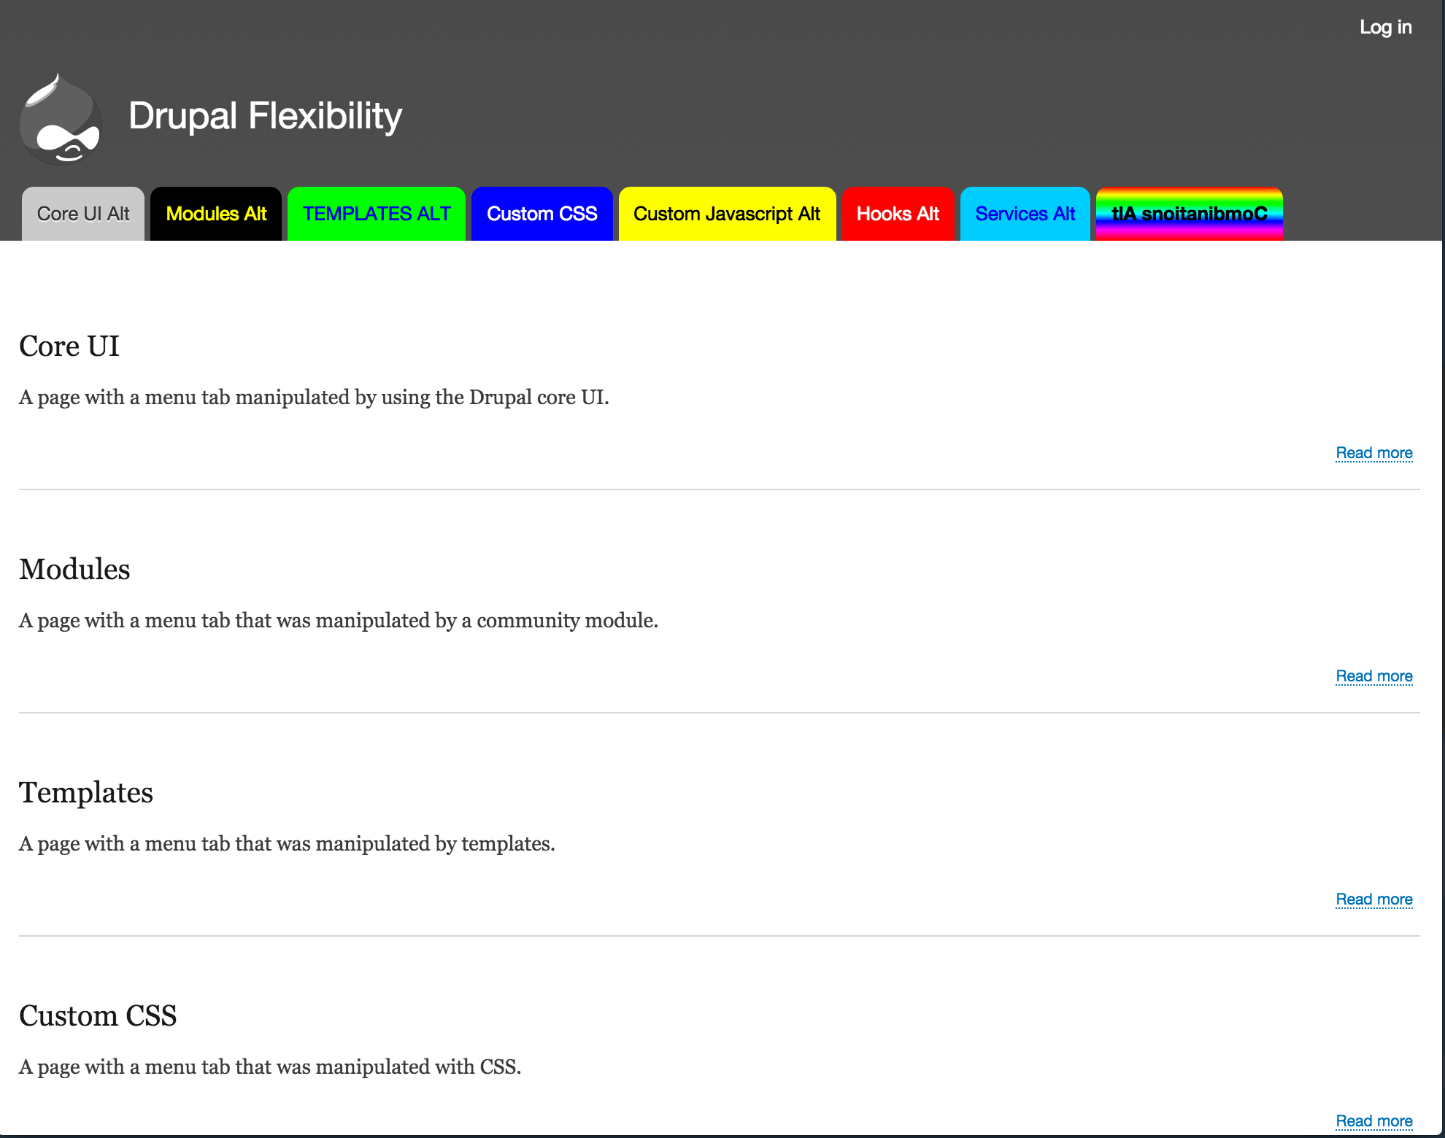Toggle the Modules Alt menu tab
Screen dimensions: 1445x1138
click(x=215, y=213)
